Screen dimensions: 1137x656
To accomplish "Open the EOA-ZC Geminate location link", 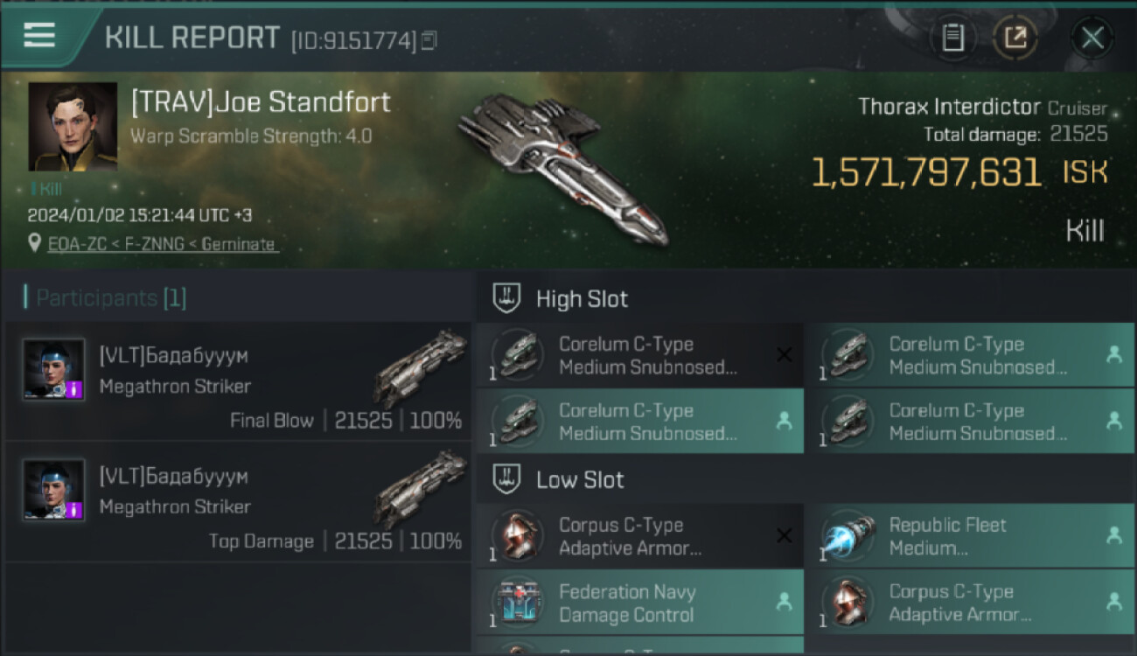I will tap(162, 244).
